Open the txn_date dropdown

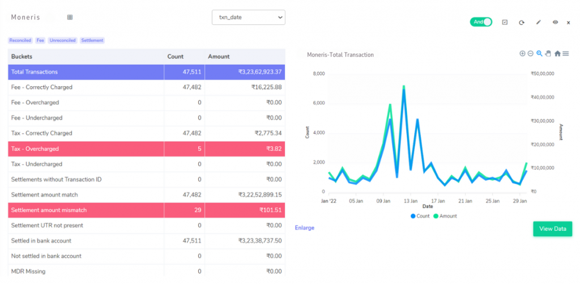point(249,18)
